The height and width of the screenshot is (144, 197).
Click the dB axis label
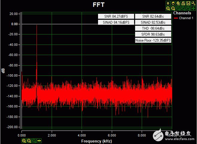tap(3, 71)
